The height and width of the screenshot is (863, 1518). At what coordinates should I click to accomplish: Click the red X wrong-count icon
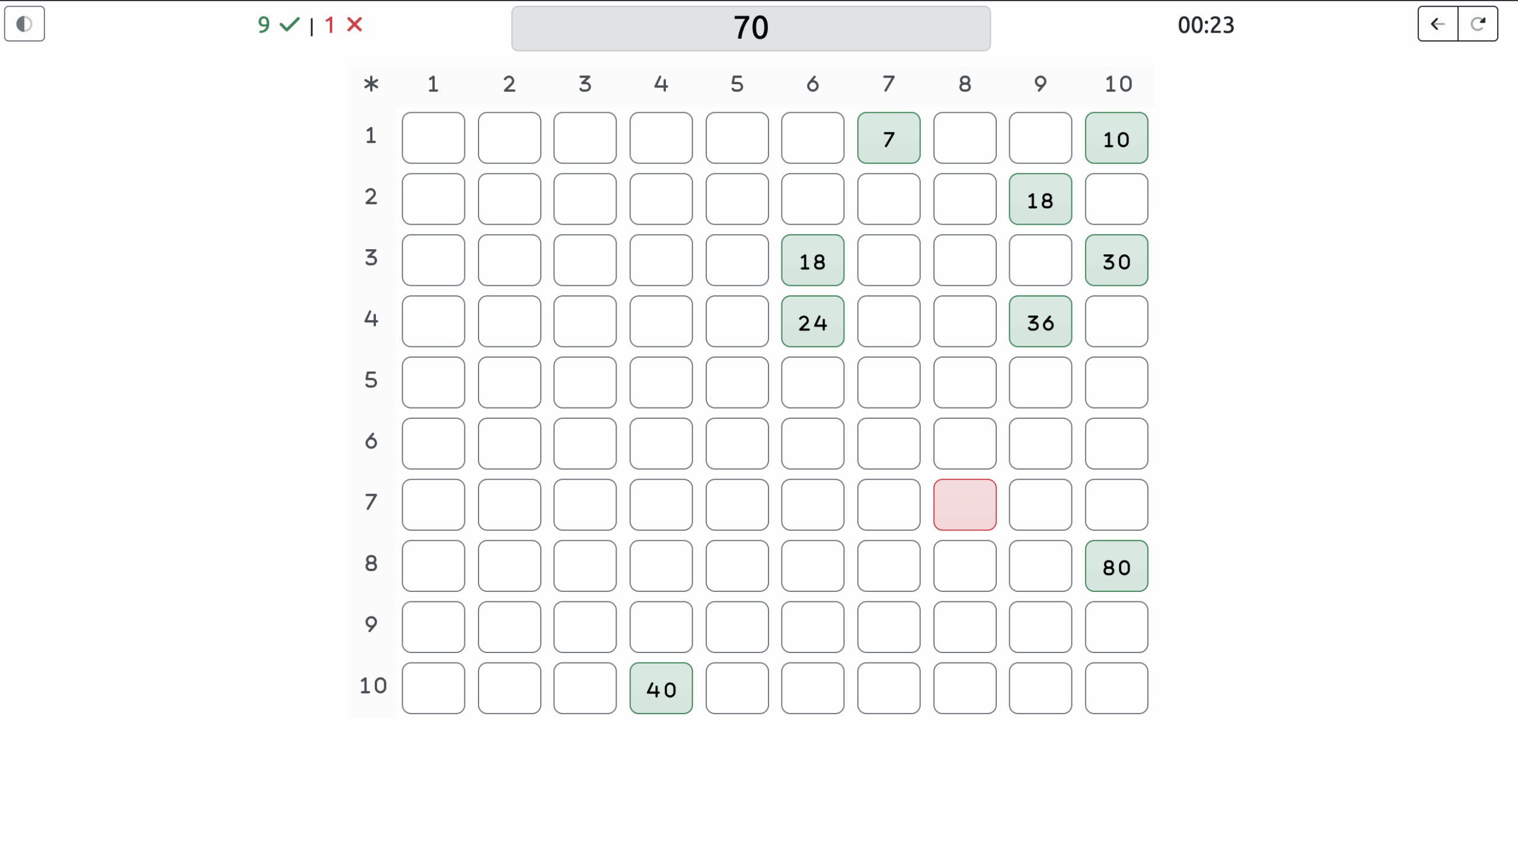(355, 25)
